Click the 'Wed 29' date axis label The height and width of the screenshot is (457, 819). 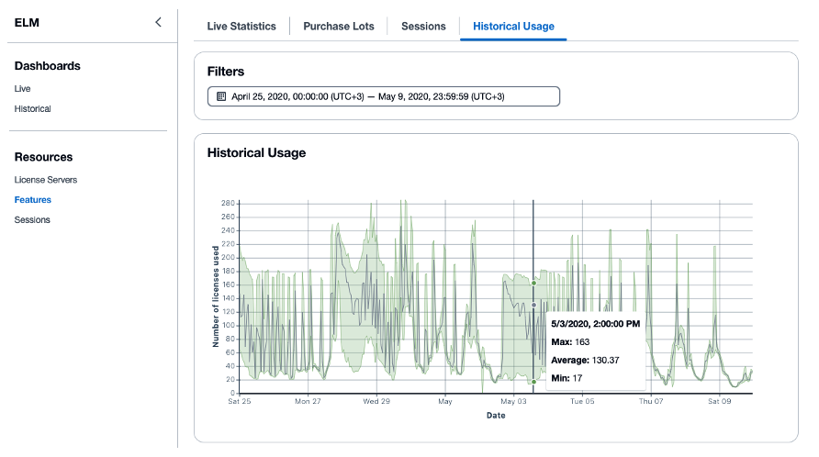pyautogui.click(x=376, y=402)
